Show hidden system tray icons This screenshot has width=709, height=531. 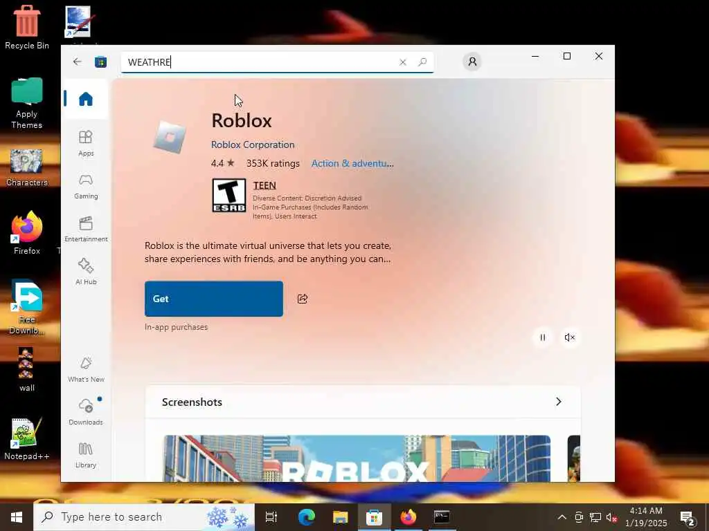tap(562, 517)
